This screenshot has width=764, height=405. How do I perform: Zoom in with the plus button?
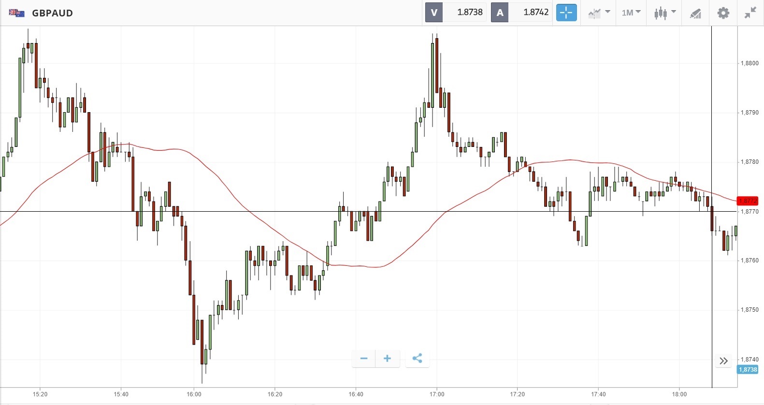pos(387,359)
